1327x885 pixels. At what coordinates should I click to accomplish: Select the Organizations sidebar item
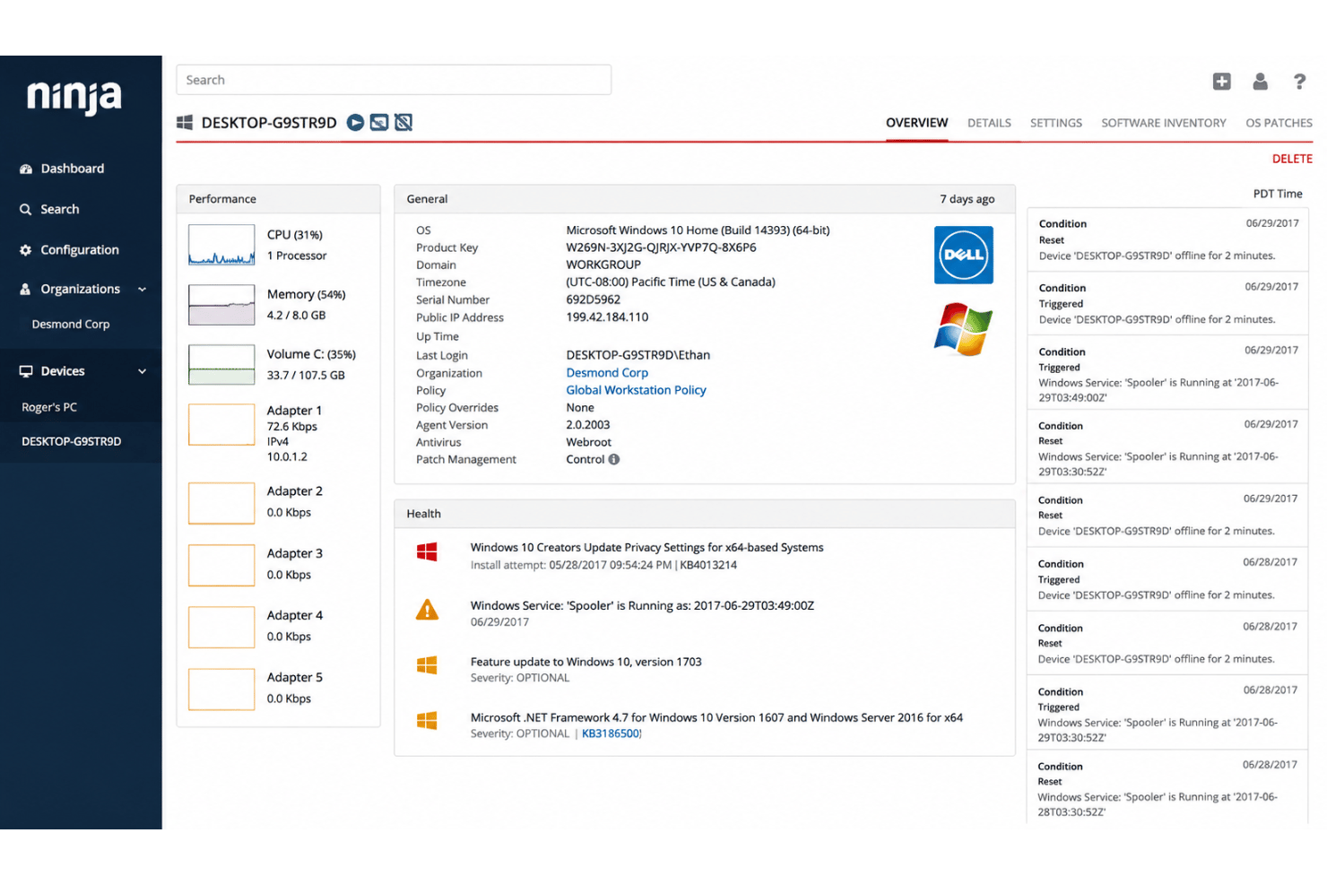tap(80, 289)
